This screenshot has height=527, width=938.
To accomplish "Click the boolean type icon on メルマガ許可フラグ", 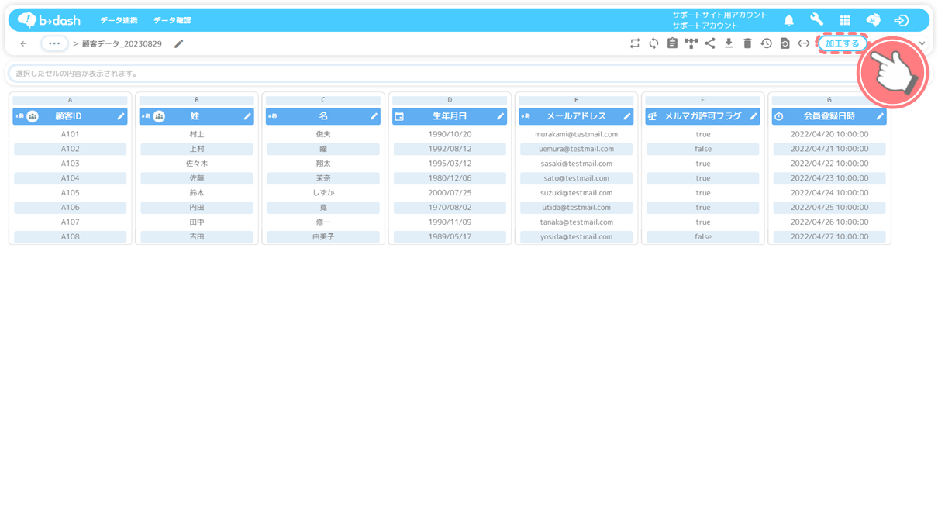I will (652, 116).
